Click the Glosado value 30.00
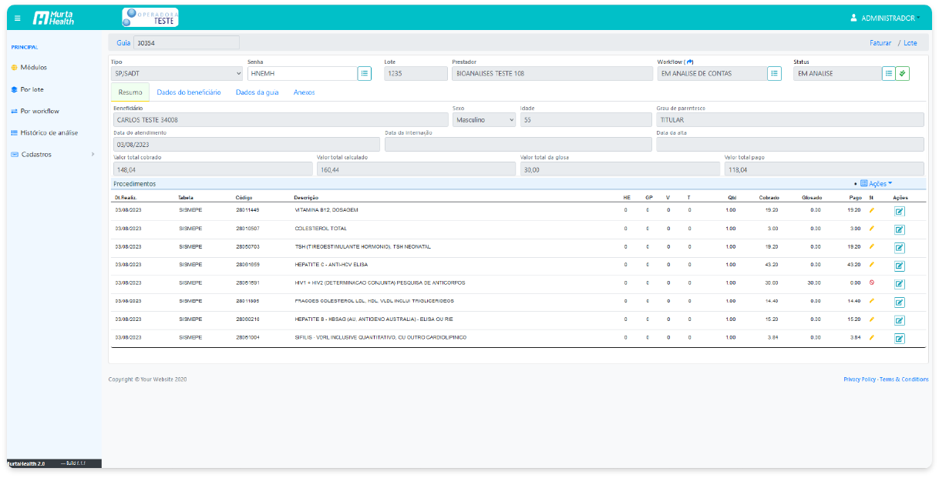 click(813, 282)
